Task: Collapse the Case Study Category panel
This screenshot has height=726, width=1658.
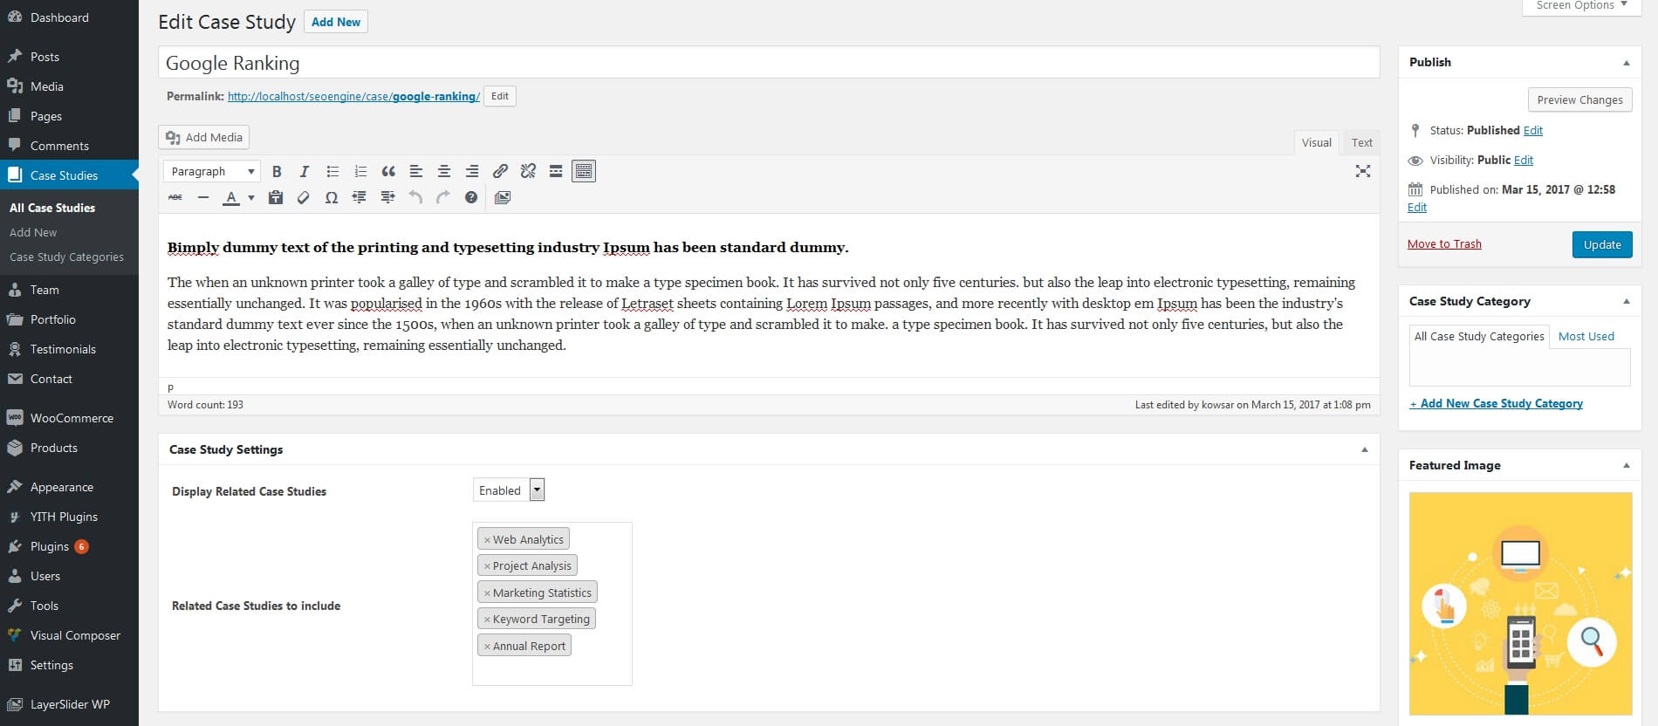Action: point(1627,302)
